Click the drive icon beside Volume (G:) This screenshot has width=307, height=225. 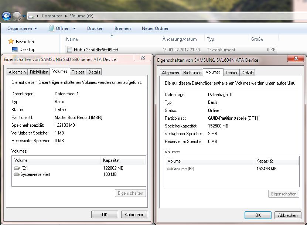(x=170, y=169)
